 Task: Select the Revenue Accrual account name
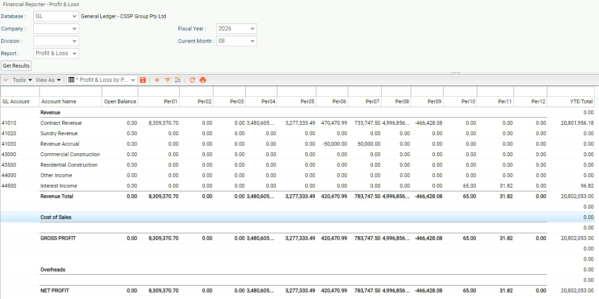click(x=60, y=144)
